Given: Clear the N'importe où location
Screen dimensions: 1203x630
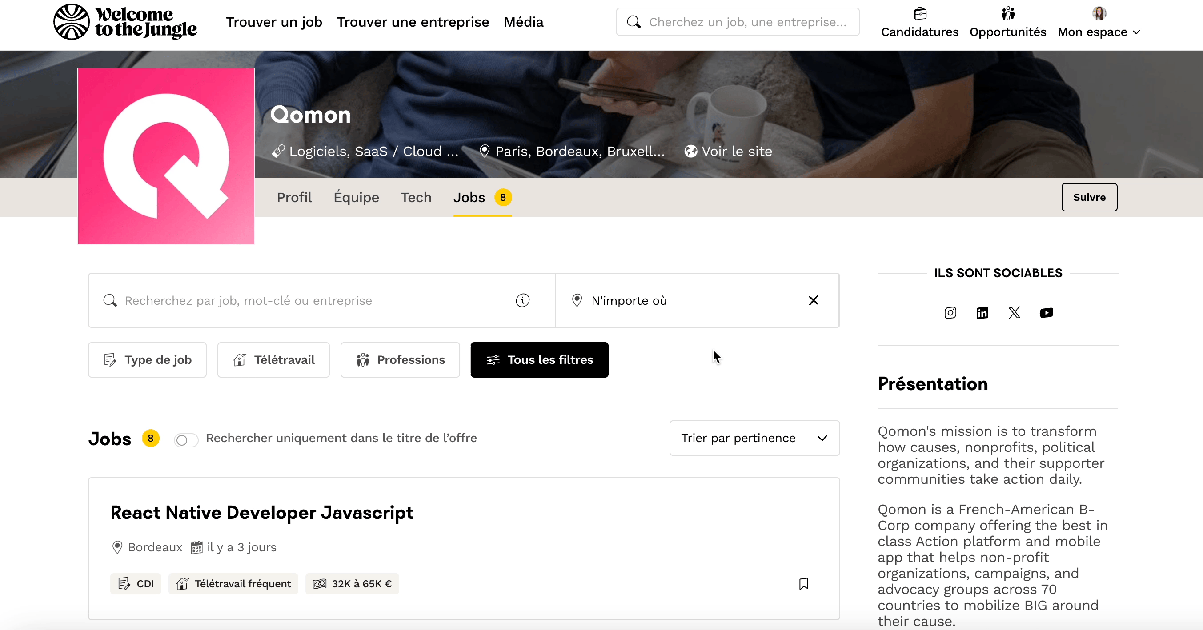Looking at the screenshot, I should point(813,300).
